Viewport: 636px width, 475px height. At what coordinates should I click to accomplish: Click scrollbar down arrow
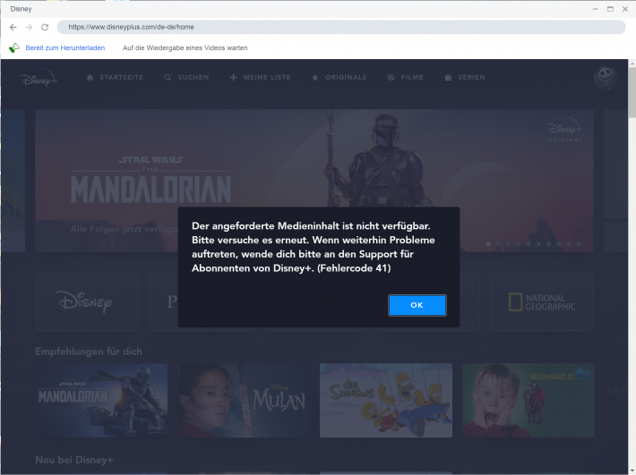click(632, 471)
